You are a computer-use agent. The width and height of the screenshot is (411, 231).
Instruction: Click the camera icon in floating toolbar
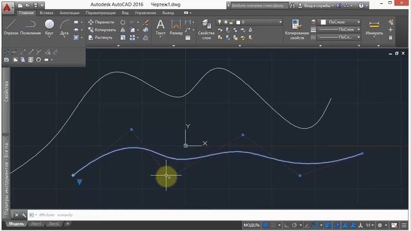click(6, 60)
